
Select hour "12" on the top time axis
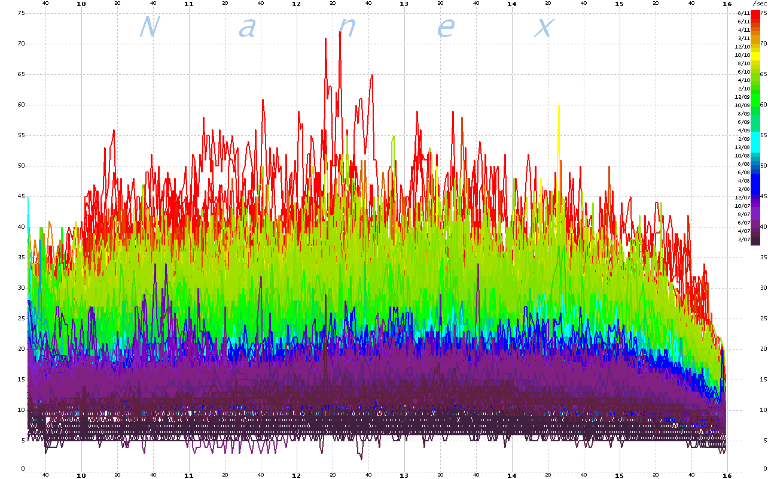(x=296, y=4)
